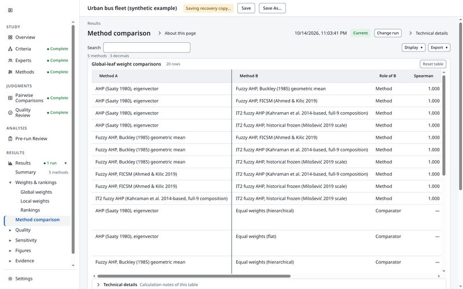Viewport: 463px width, 289px height.
Task: Open the Overview page
Action: click(x=25, y=38)
